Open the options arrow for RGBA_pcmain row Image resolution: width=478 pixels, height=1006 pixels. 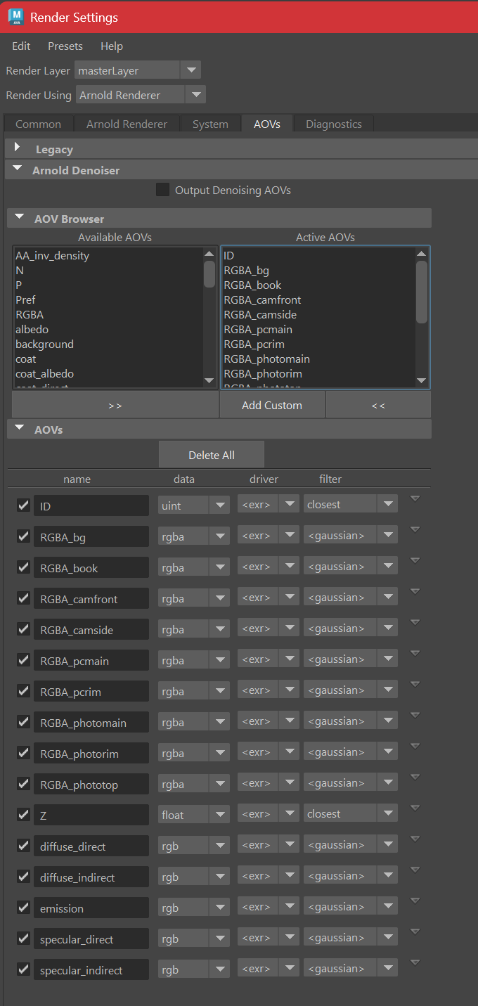pos(415,653)
